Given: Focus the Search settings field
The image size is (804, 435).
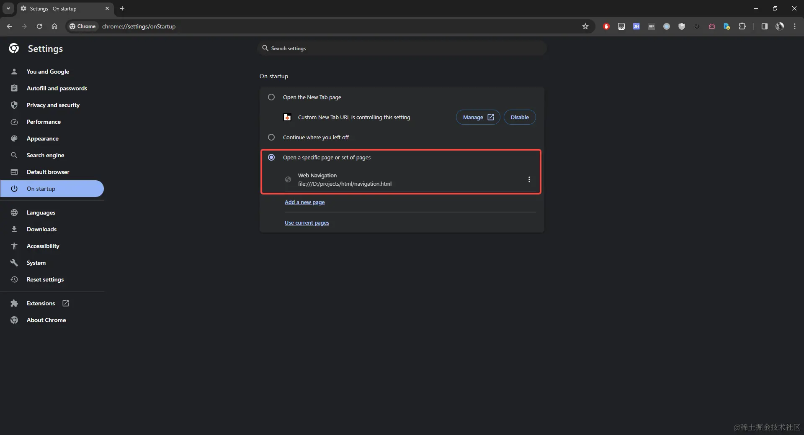Looking at the screenshot, I should pyautogui.click(x=402, y=48).
